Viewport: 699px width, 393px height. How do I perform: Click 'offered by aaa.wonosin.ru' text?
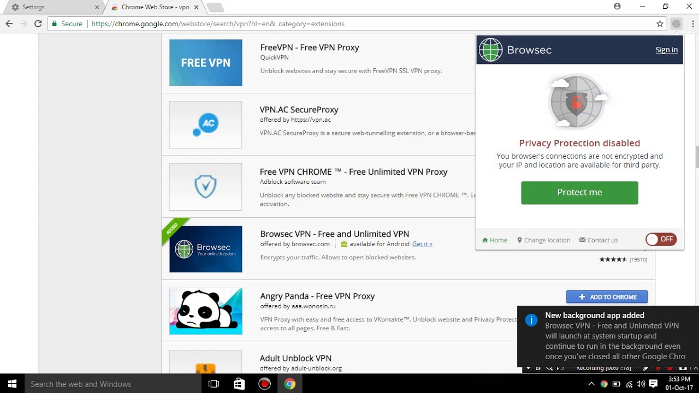299,306
